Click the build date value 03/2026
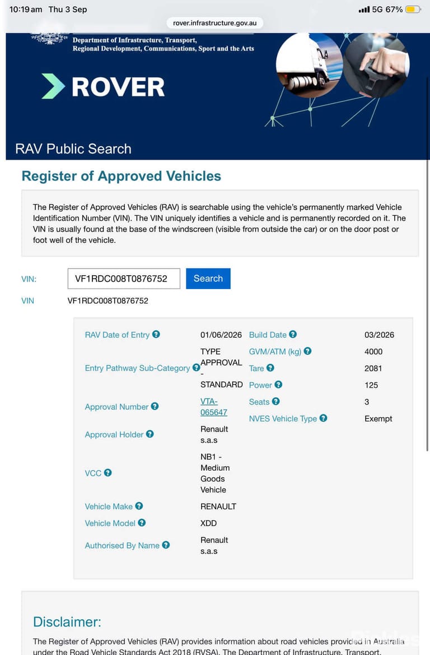Screen dimensions: 430x655 point(379,335)
